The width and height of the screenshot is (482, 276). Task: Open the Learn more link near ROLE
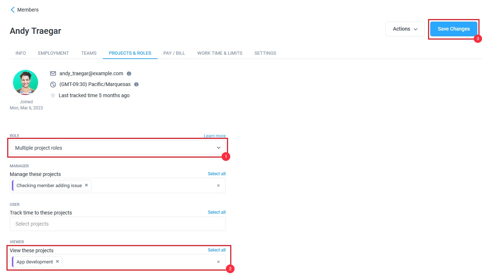[214, 136]
